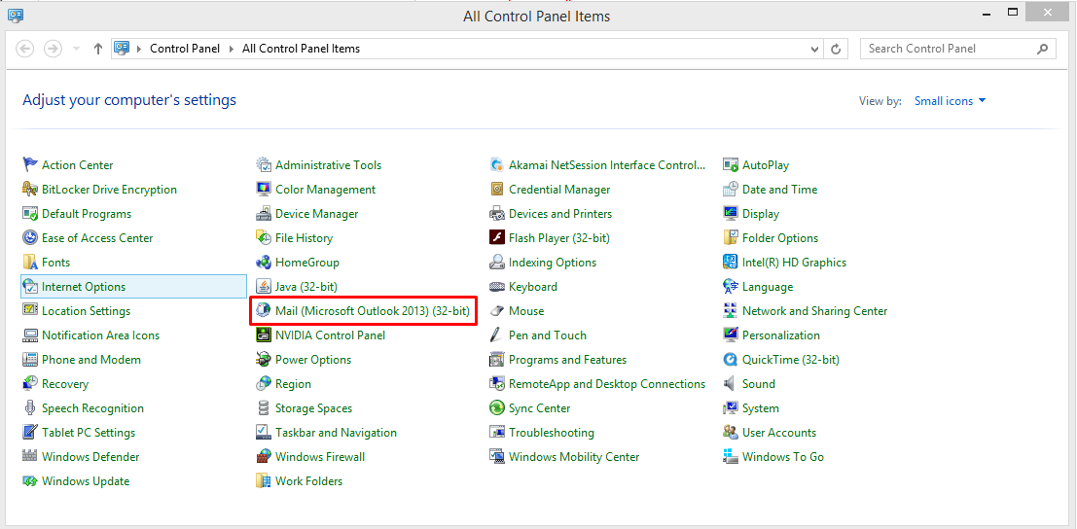Screen dimensions: 1077x529
Task: Click the User Accounts people icon
Action: 731,433
